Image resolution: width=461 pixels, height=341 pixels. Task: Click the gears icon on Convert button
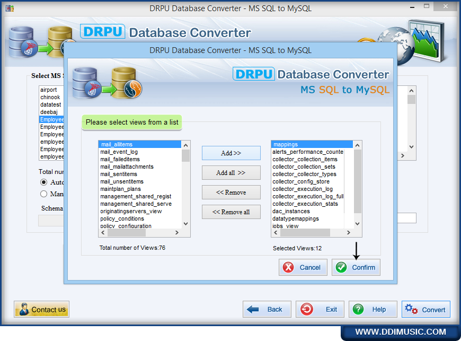[x=411, y=309]
